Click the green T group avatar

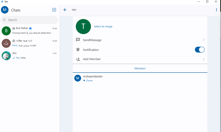coord(83,27)
